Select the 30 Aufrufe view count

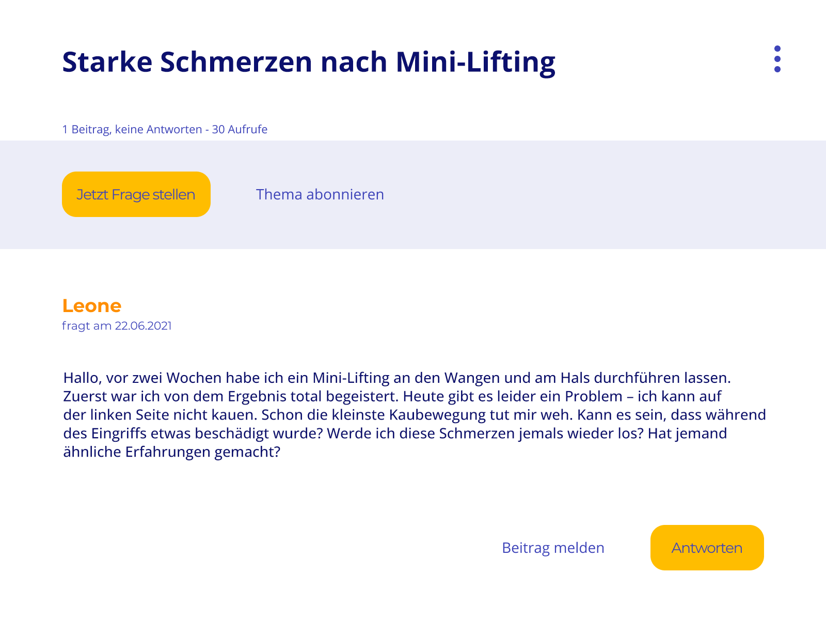click(240, 129)
